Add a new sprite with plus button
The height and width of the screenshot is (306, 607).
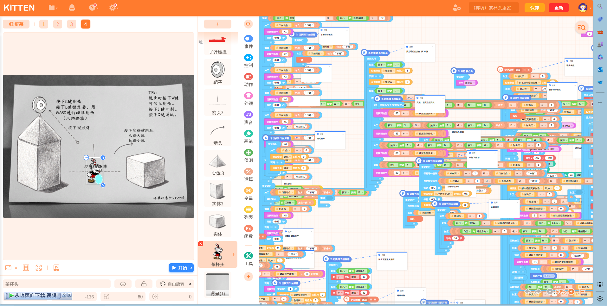(x=218, y=24)
